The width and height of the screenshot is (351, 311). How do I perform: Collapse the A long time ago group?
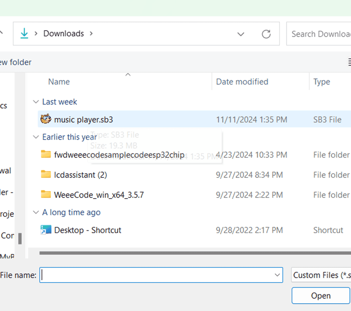35,213
